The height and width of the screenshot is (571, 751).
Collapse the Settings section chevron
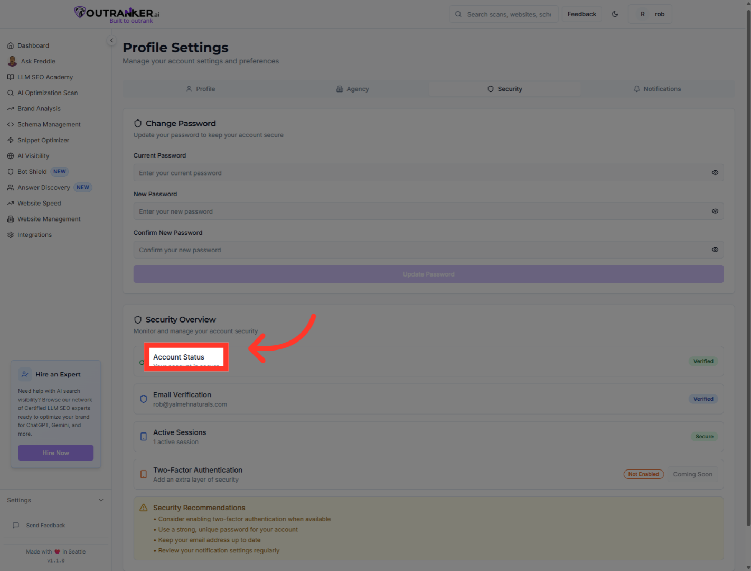click(x=101, y=500)
